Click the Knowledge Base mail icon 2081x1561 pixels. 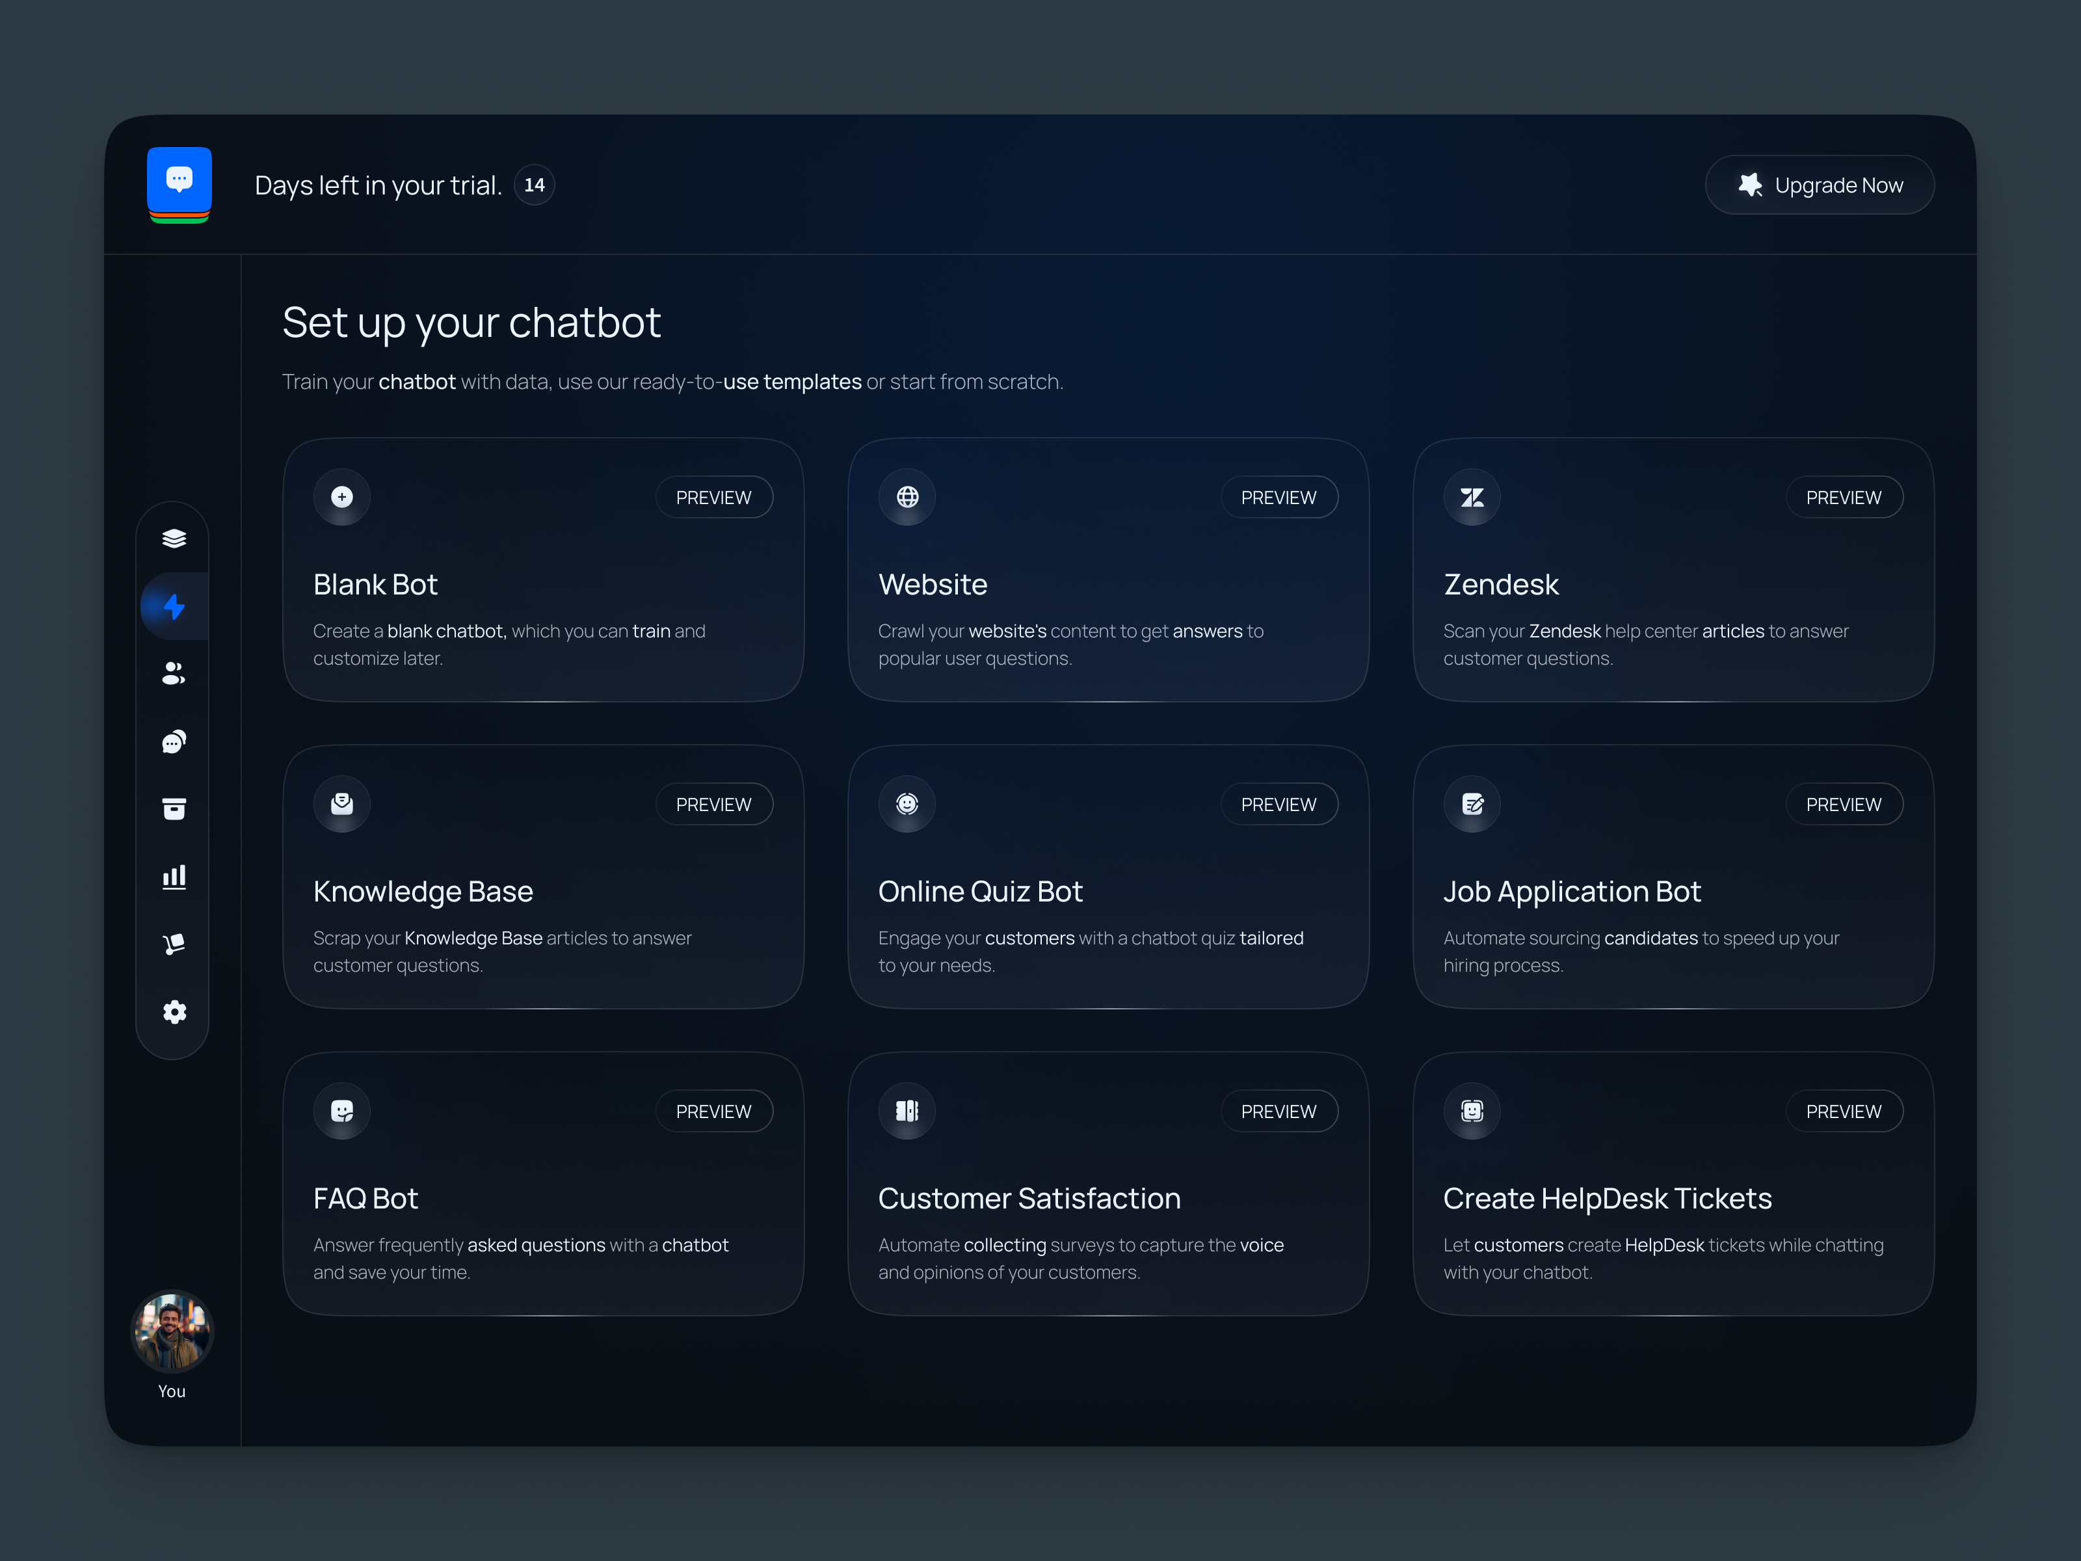point(341,803)
